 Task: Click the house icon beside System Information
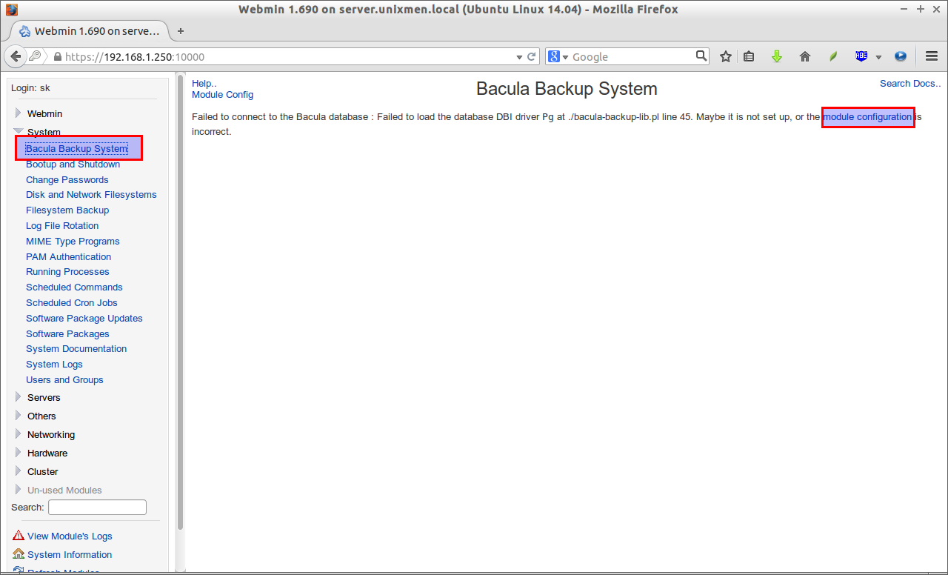tap(19, 554)
